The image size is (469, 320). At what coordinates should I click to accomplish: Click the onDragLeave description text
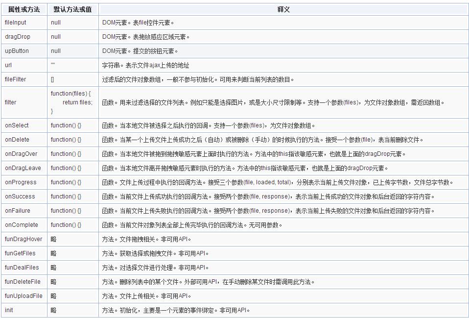click(x=245, y=168)
